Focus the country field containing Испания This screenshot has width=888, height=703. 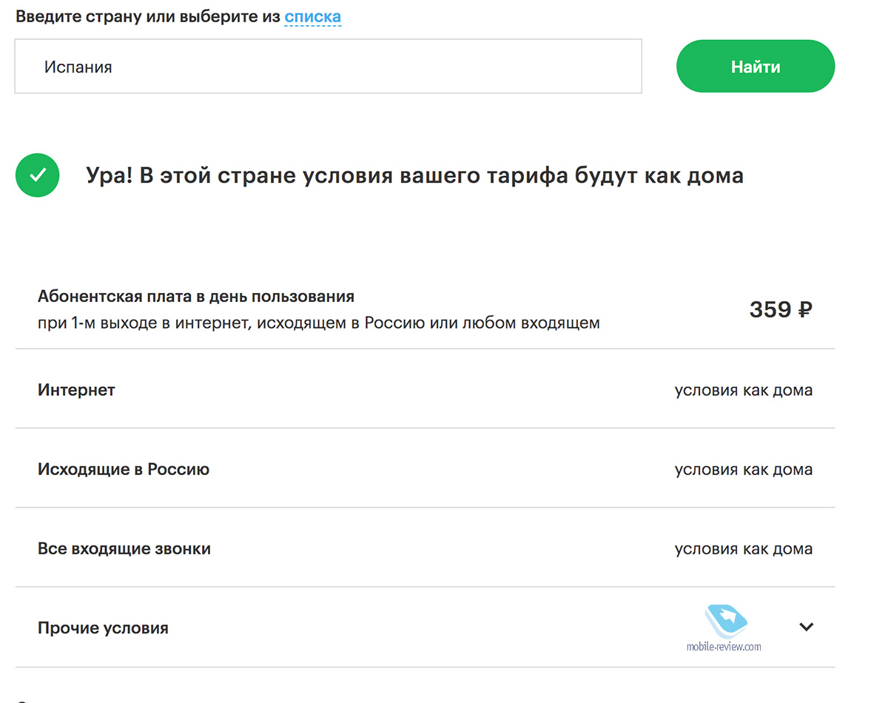pyautogui.click(x=328, y=67)
